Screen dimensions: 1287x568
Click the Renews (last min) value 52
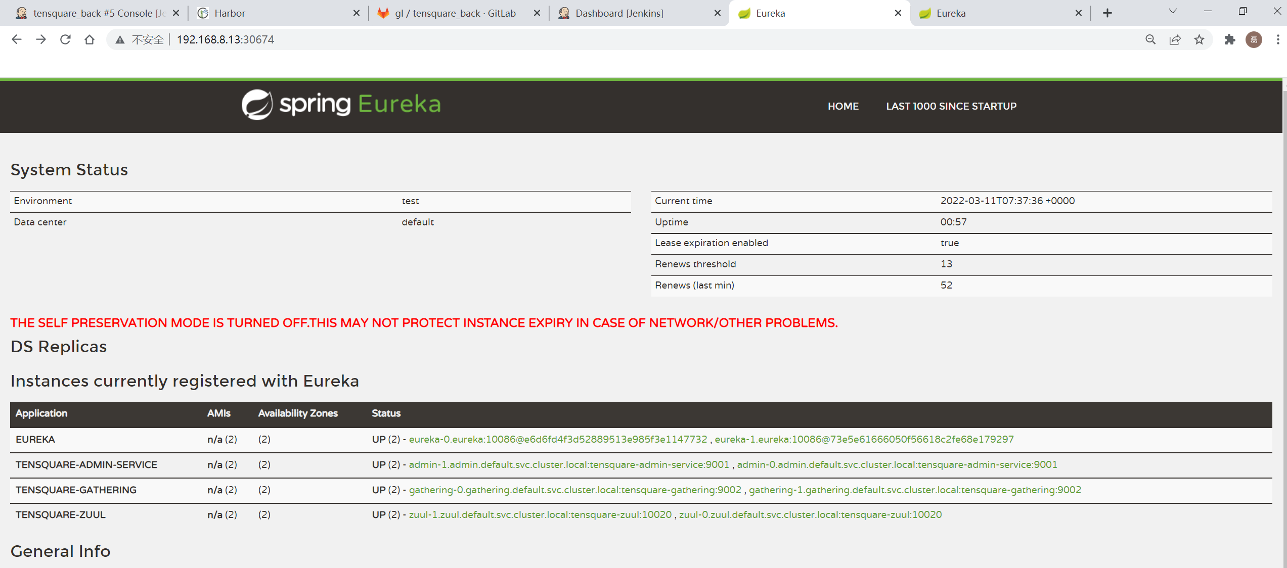pos(946,285)
